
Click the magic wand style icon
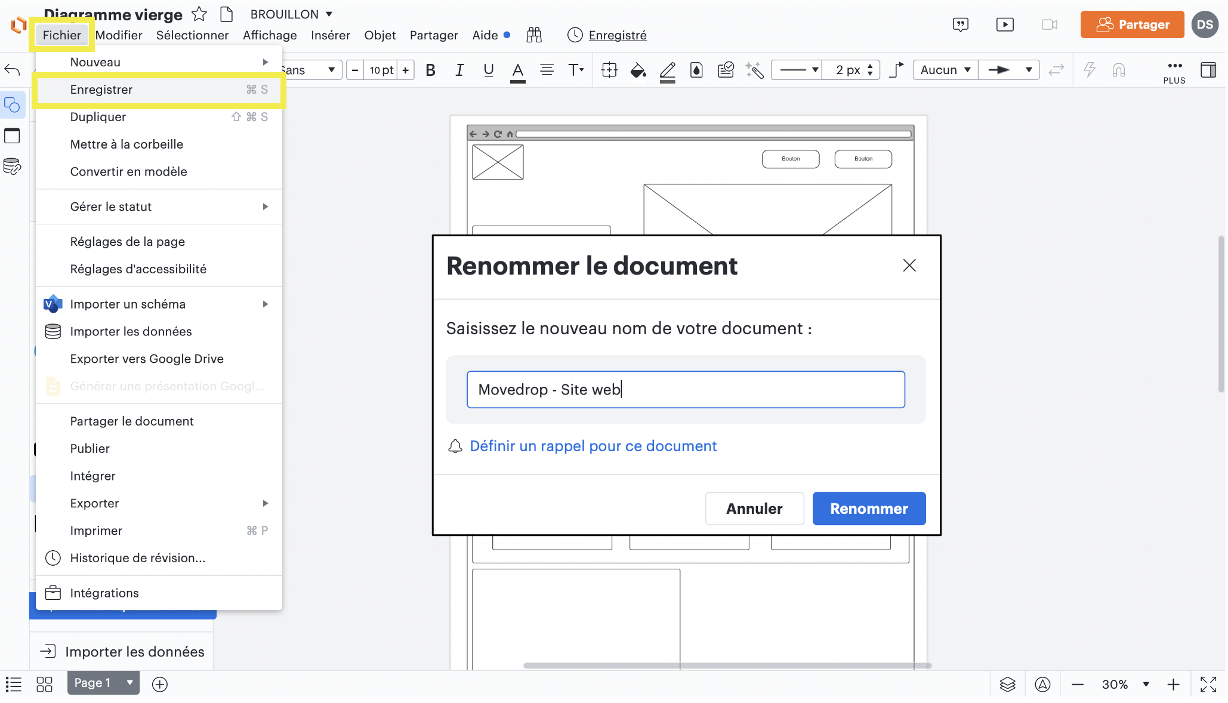(755, 70)
